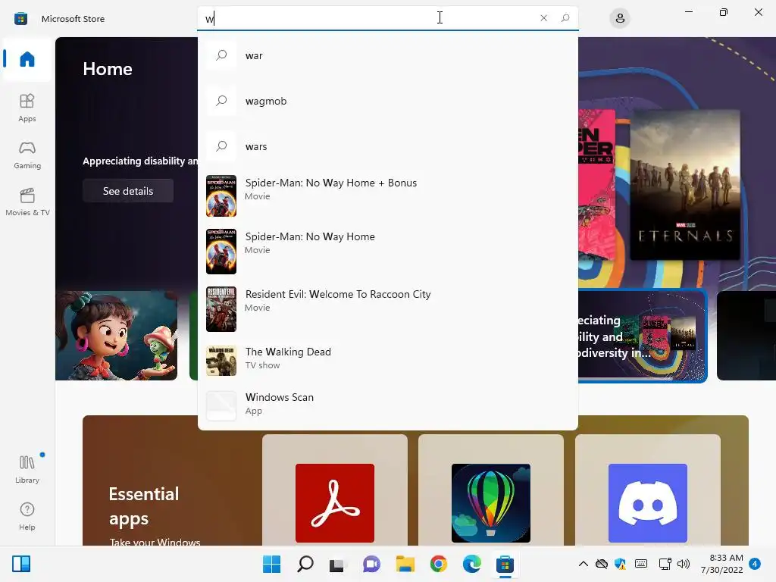Launch Google Chrome from the taskbar

click(x=439, y=564)
